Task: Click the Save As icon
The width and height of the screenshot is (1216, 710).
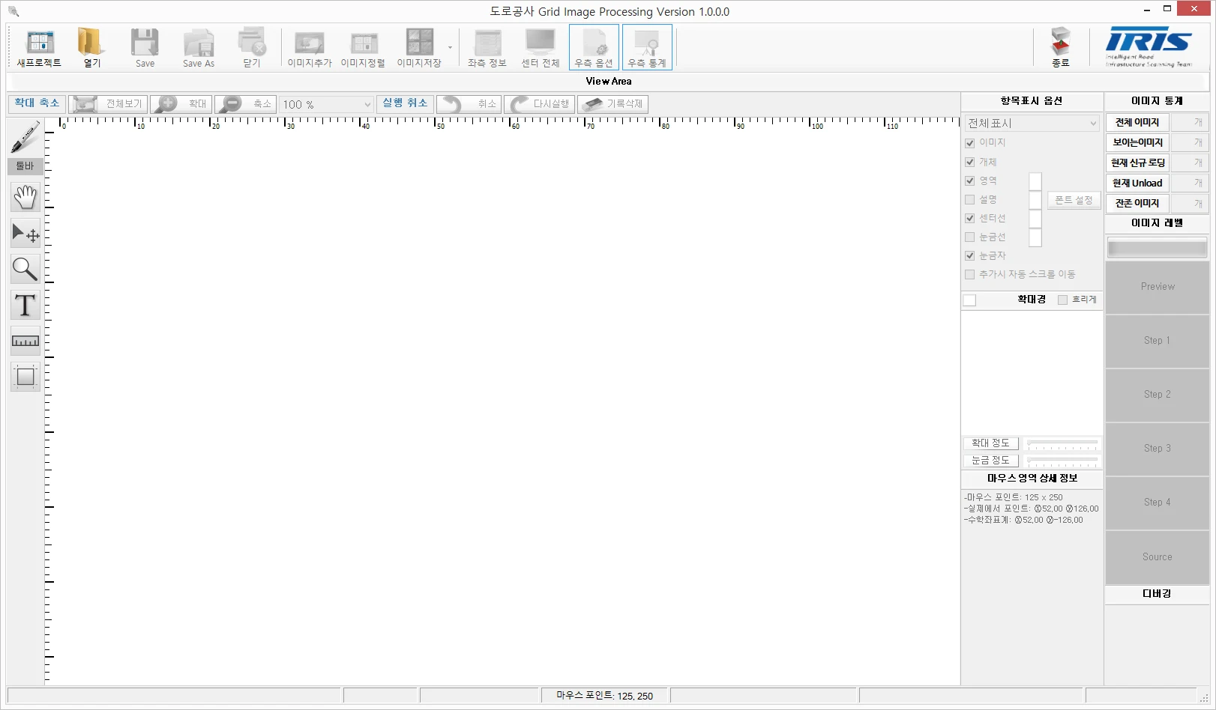Action: pyautogui.click(x=199, y=47)
